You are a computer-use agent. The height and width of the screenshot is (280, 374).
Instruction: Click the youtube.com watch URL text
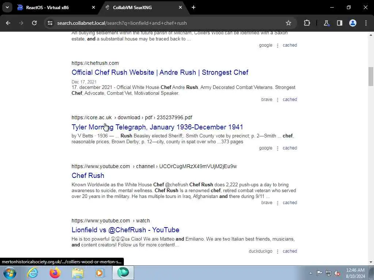(110, 221)
